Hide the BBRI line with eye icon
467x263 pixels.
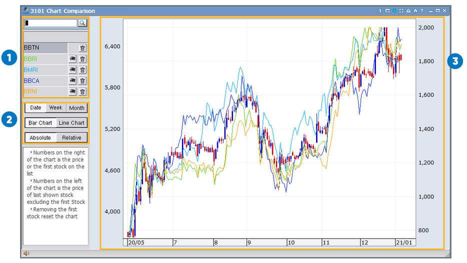[x=72, y=59]
